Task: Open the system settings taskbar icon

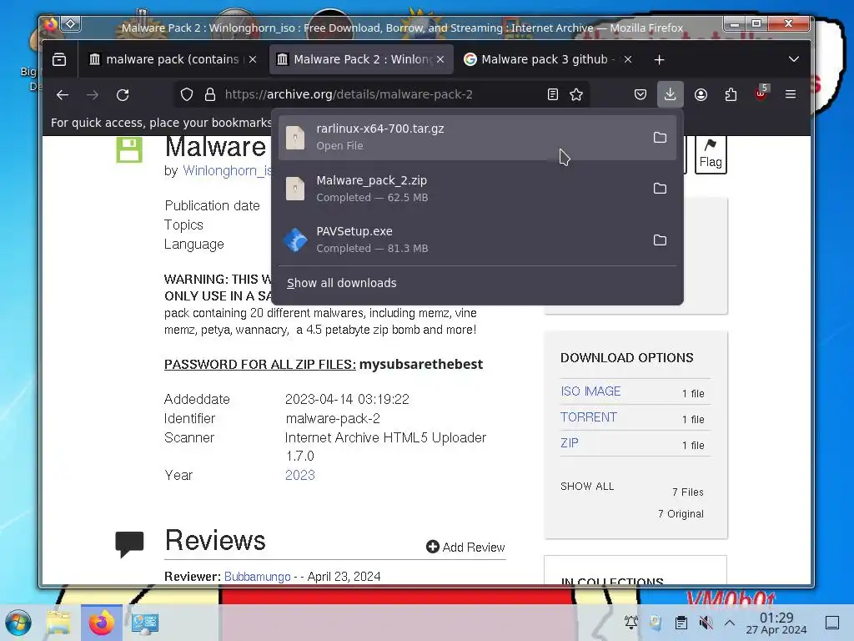Action: click(145, 623)
